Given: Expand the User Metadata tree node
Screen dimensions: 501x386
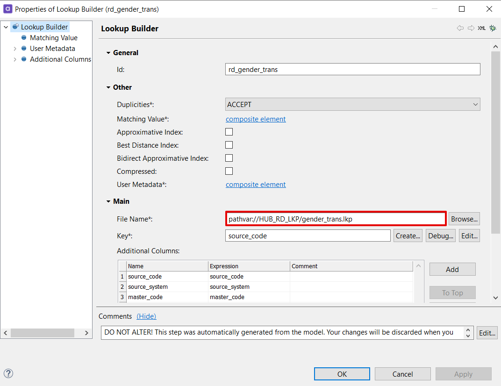Looking at the screenshot, I should pos(14,48).
